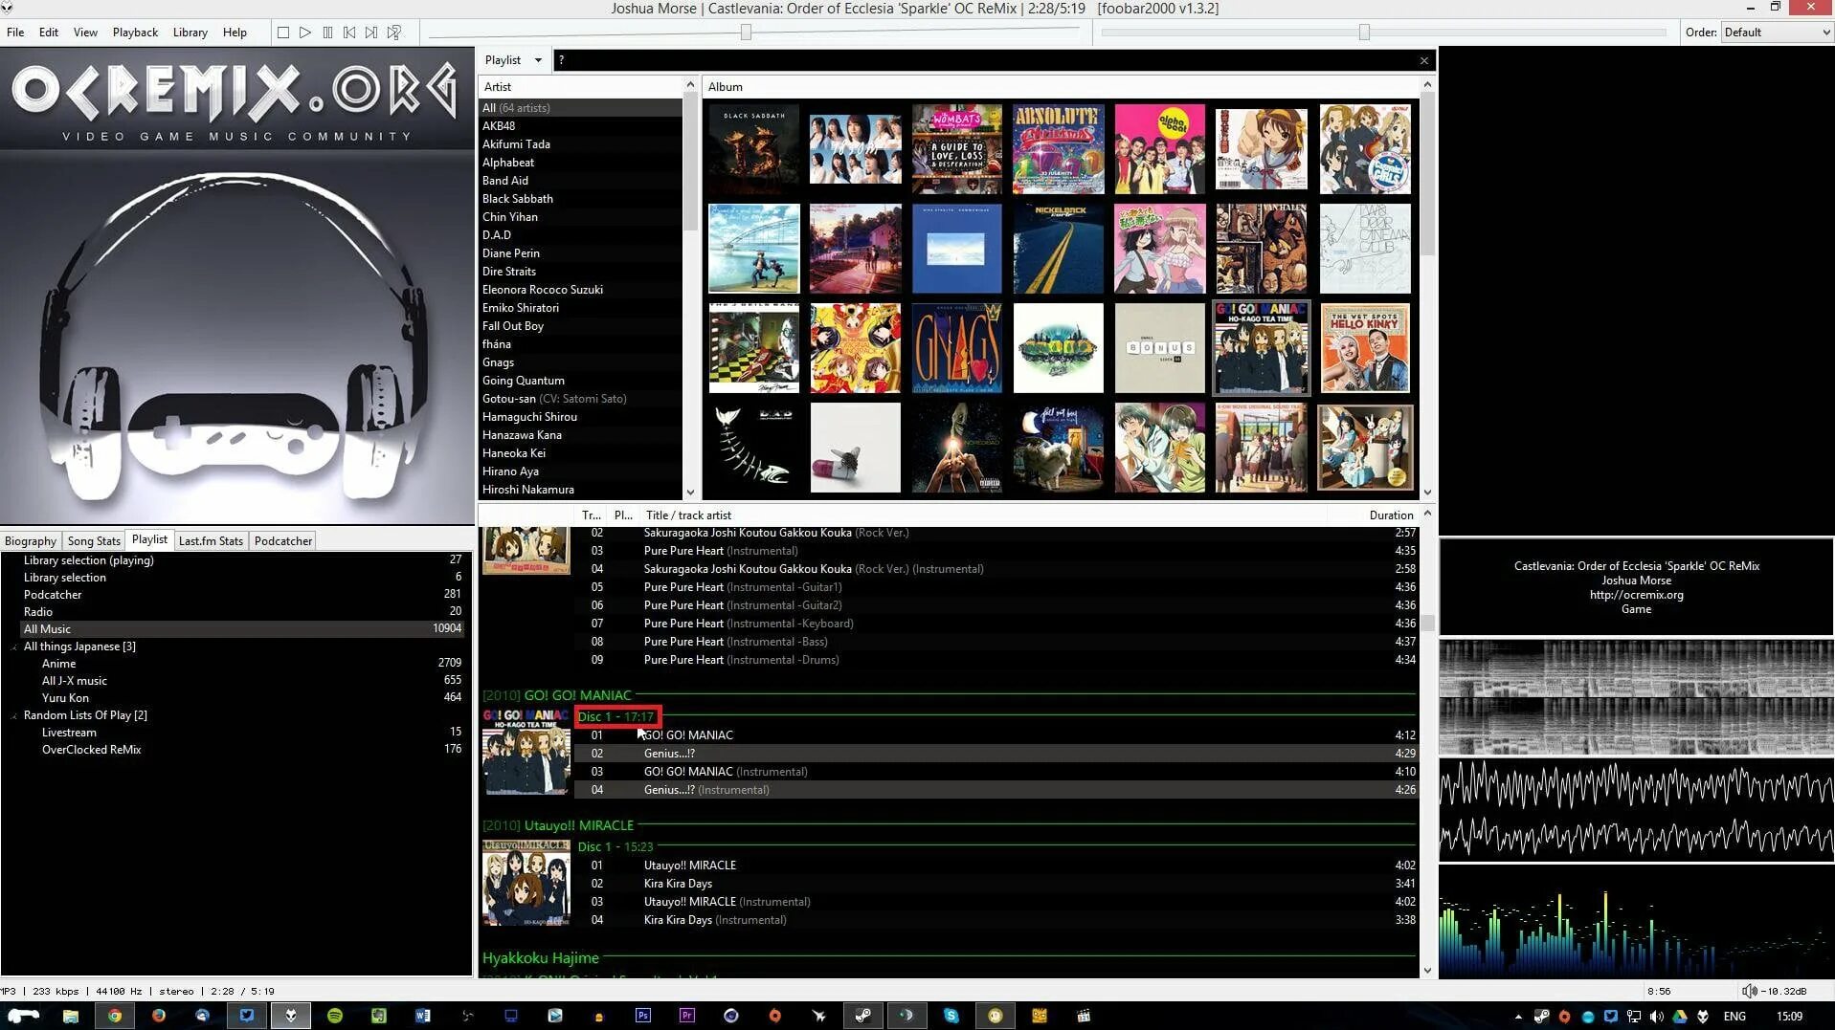Open the View menu
The image size is (1835, 1030).
coord(85,33)
